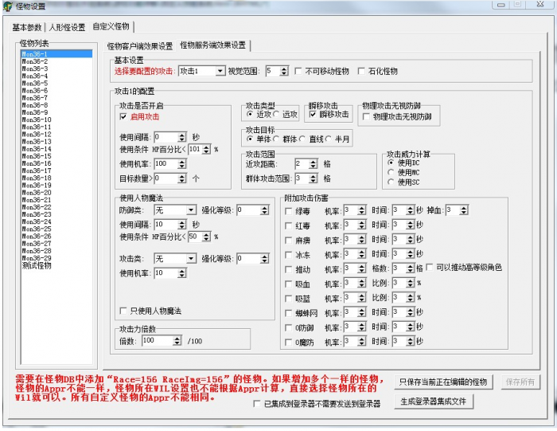Enable 只使用人物魔法 checkbox
This screenshot has height=431, width=557.
click(x=124, y=311)
